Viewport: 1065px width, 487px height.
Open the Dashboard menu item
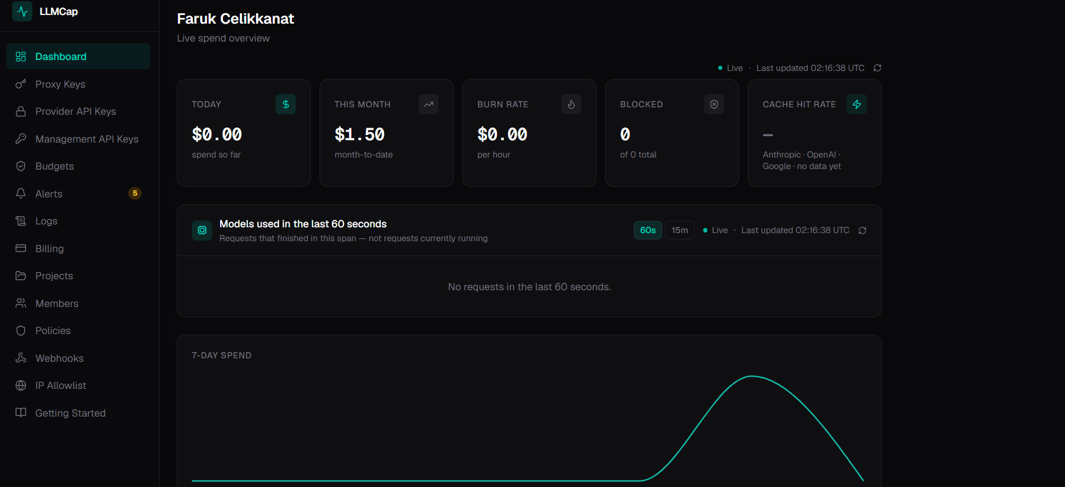(x=78, y=57)
